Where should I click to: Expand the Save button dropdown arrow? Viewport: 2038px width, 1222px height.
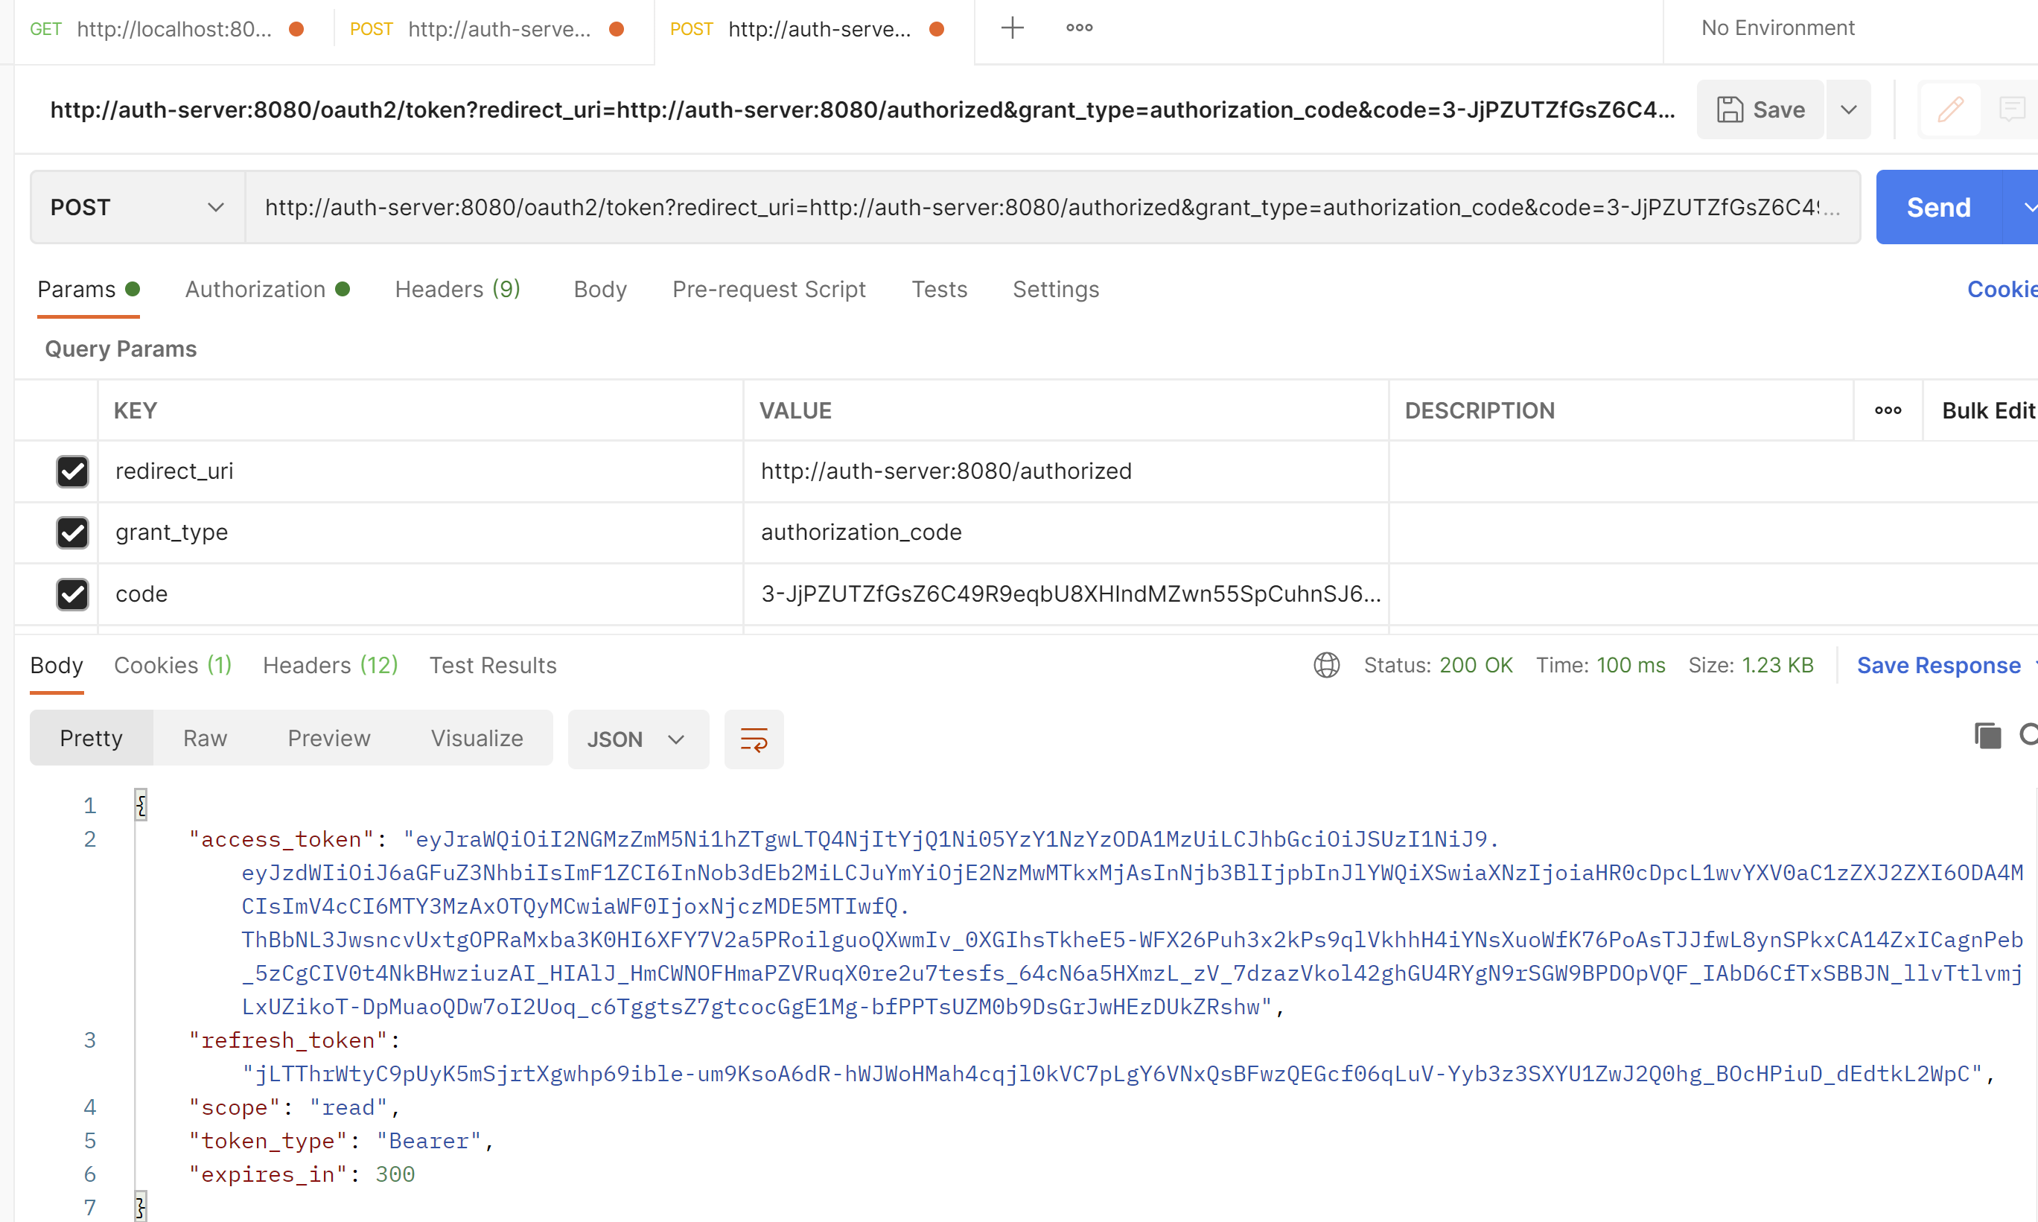coord(1849,109)
